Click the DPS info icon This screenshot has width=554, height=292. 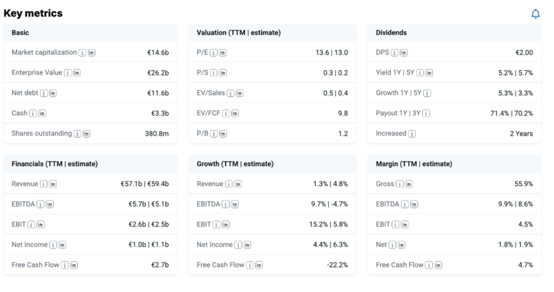point(395,53)
